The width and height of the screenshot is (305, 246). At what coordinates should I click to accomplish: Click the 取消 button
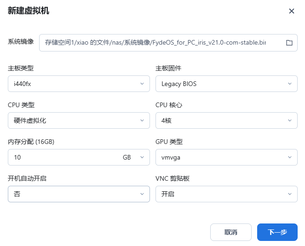click(230, 232)
